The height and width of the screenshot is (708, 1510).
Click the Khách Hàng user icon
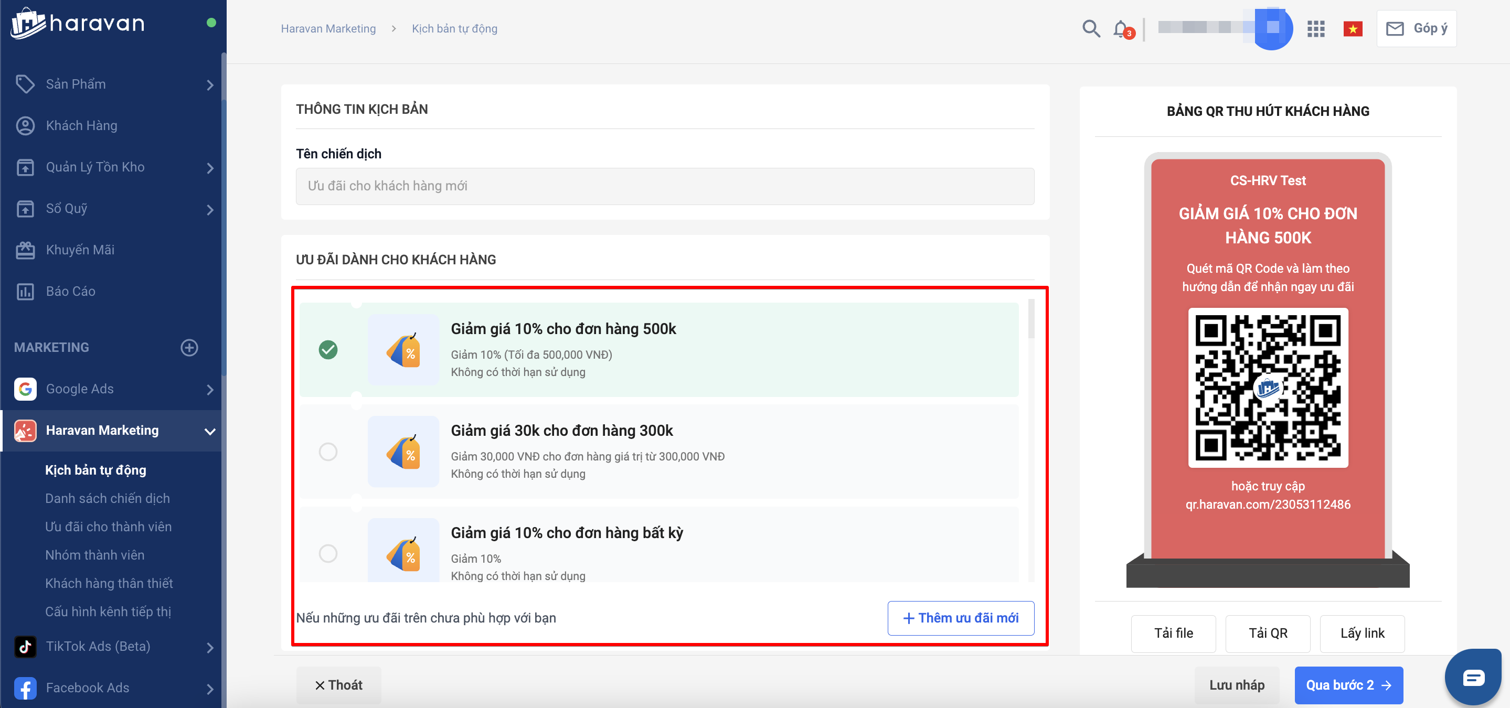click(25, 125)
